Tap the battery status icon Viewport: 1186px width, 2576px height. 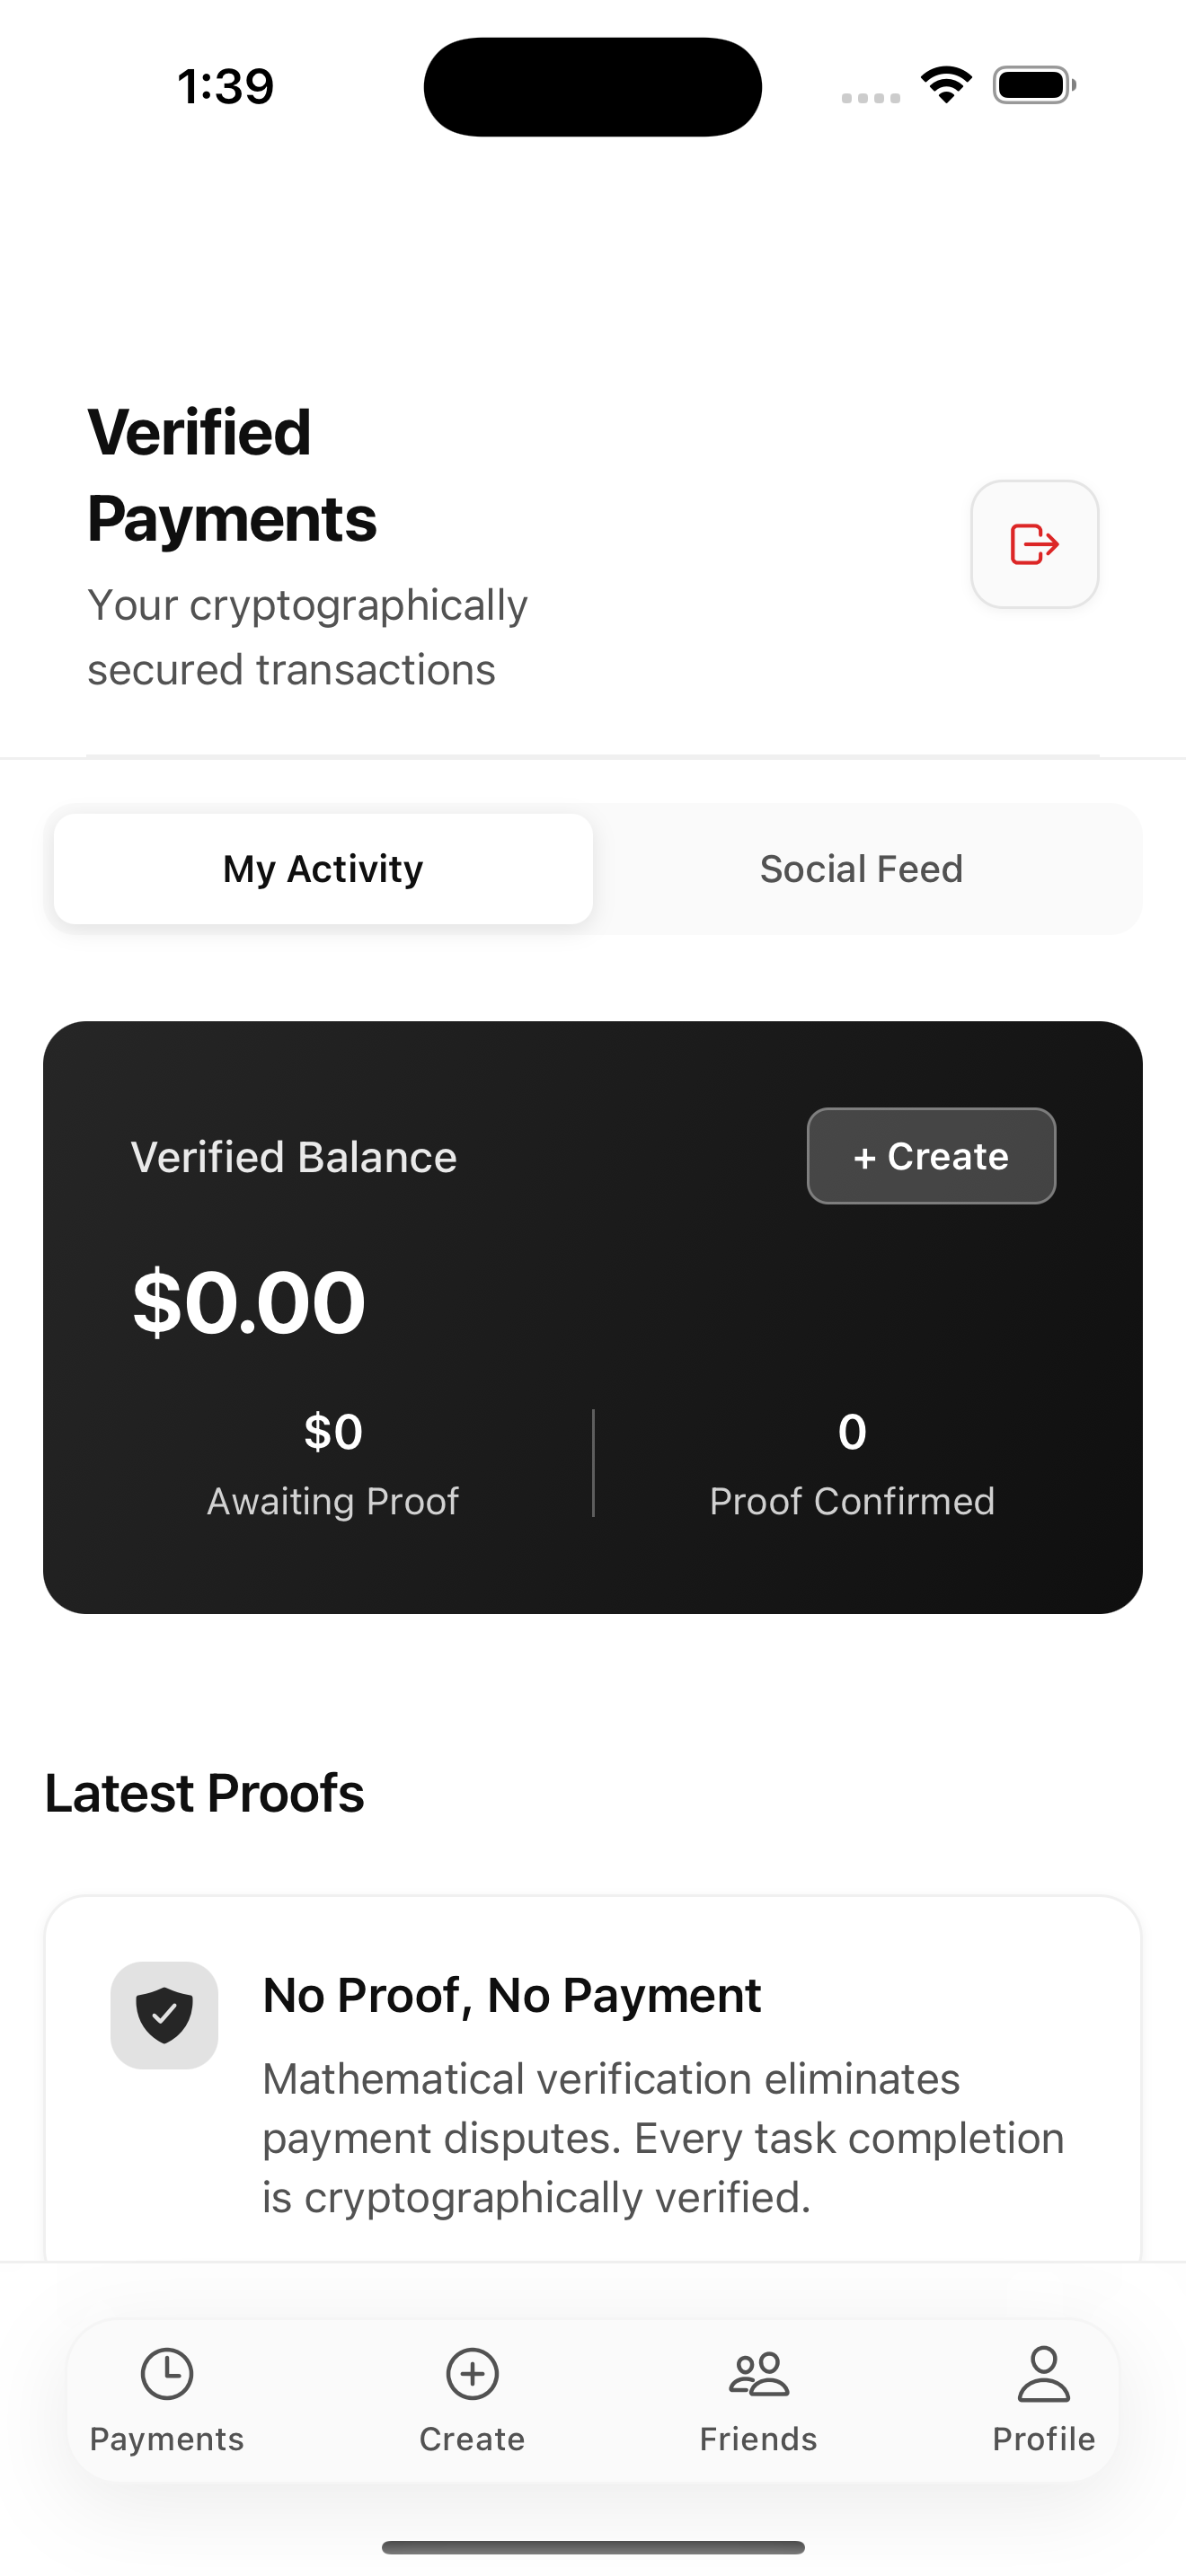pyautogui.click(x=1034, y=85)
